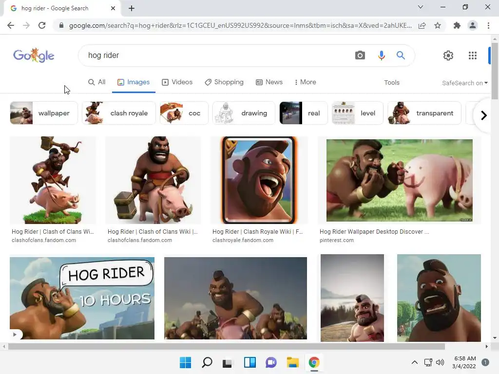
Task: Open the Clash Royale hog rider card image
Action: (259, 180)
